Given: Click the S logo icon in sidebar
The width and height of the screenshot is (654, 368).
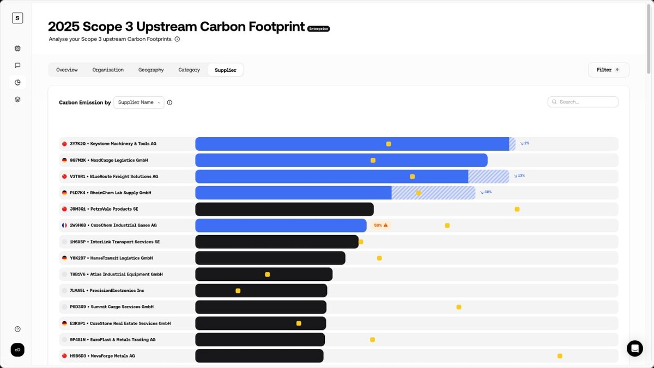Looking at the screenshot, I should 17,18.
